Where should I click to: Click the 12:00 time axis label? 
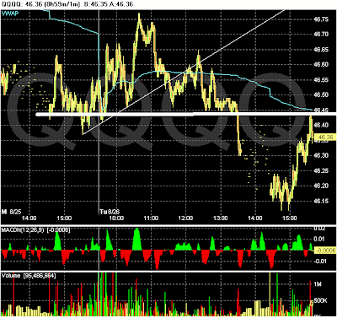tap(185, 218)
